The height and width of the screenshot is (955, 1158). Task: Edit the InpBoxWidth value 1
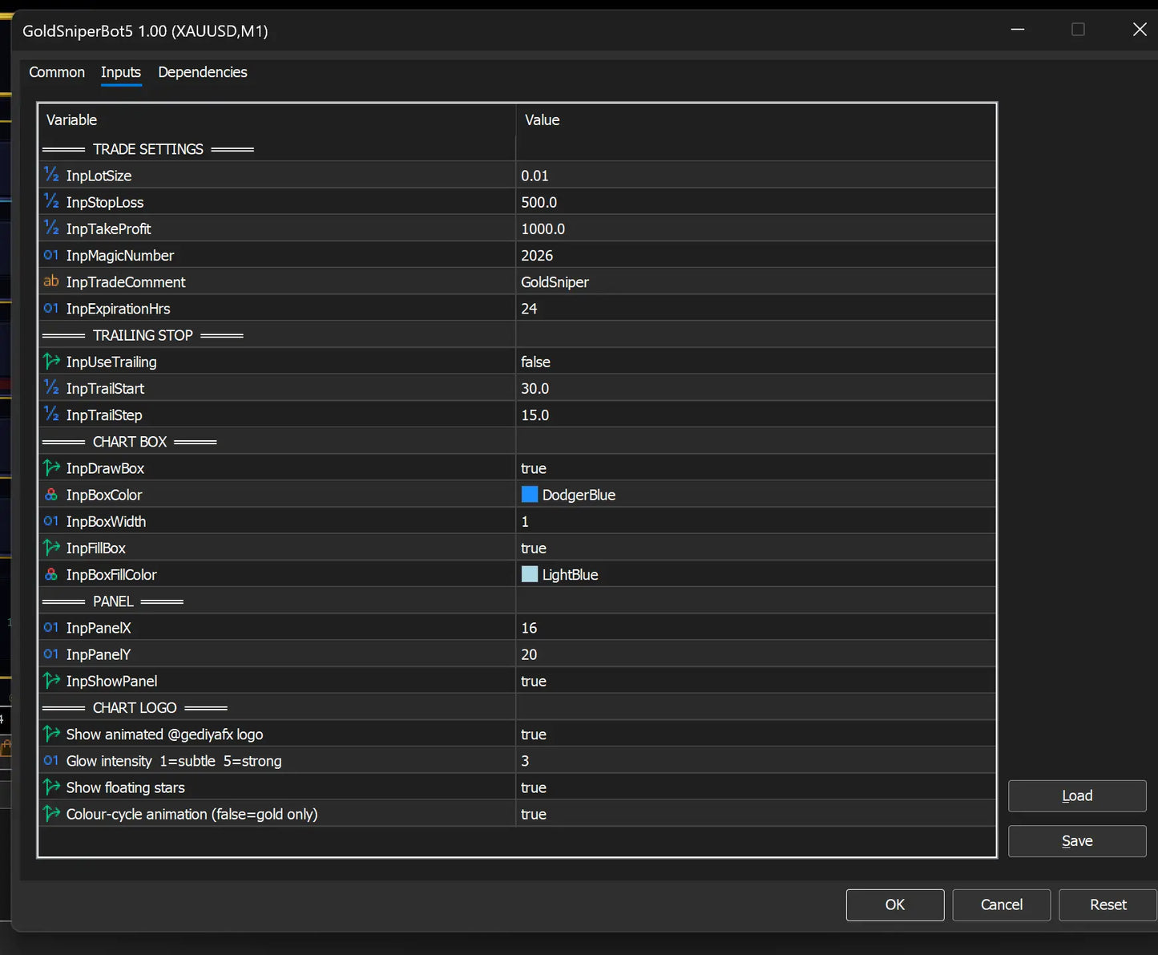[756, 521]
